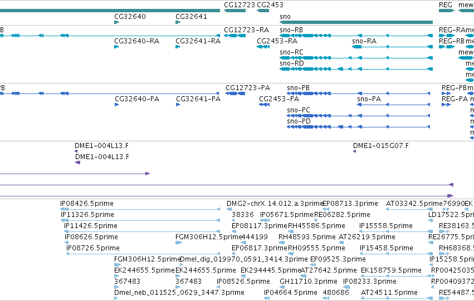Click the 444199 feature label
Image resolution: width=474 pixels, height=301 pixels.
[255, 237]
